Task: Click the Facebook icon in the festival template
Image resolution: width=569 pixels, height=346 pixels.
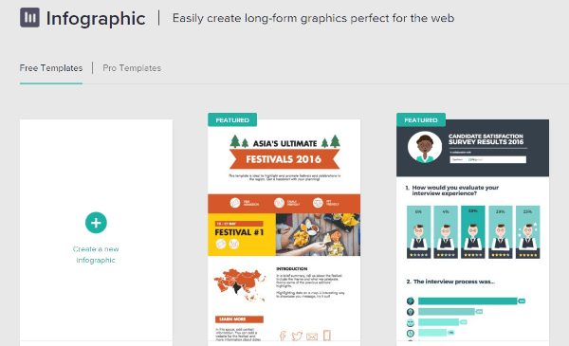Action: [283, 336]
